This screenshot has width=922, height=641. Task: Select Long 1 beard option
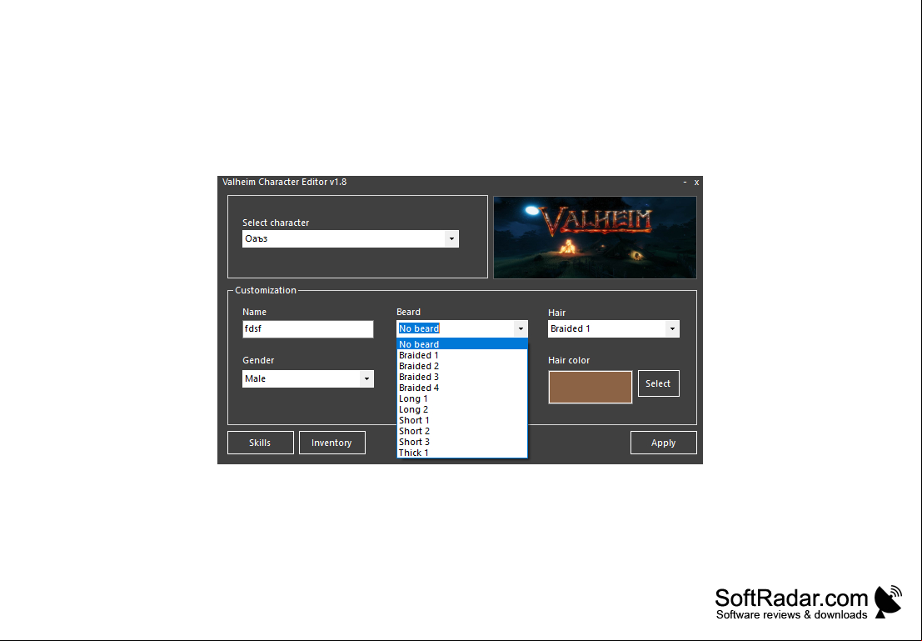[462, 398]
